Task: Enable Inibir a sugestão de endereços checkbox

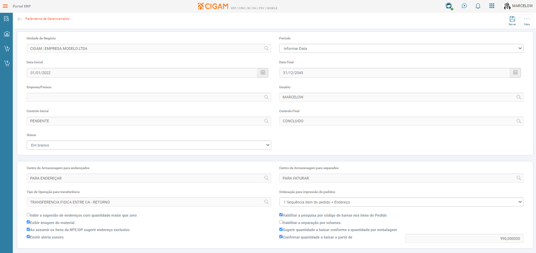Action: (x=28, y=215)
